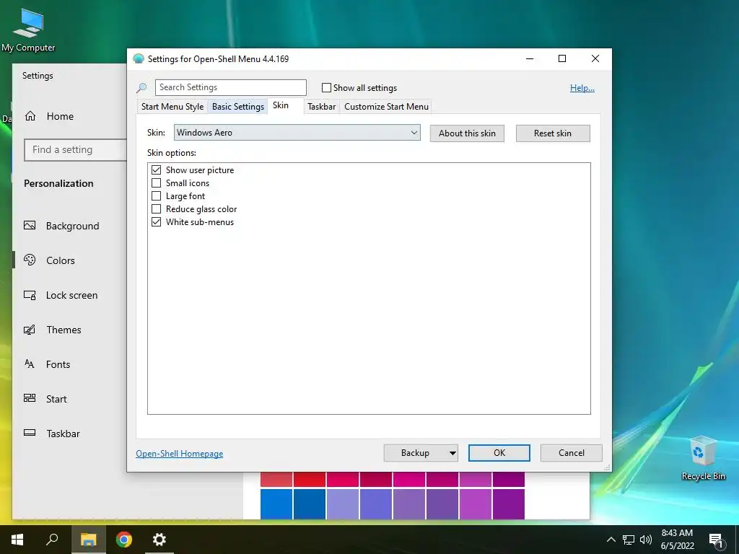Click the Lock screen icon in Settings

30,295
